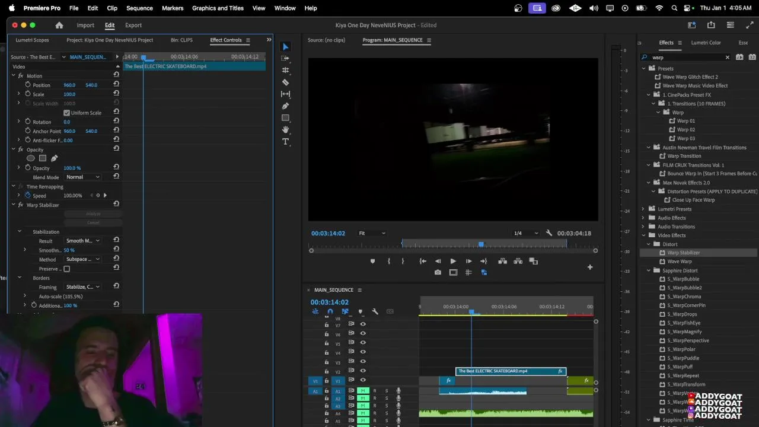This screenshot has height=427, width=759.
Task: Solo audio track A1
Action: pos(387,391)
